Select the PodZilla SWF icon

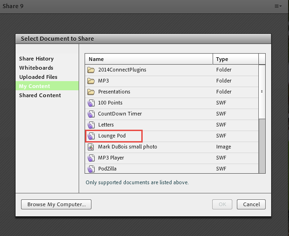pos(91,169)
